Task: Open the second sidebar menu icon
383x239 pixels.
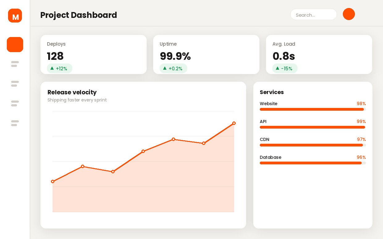Action: pyautogui.click(x=15, y=64)
